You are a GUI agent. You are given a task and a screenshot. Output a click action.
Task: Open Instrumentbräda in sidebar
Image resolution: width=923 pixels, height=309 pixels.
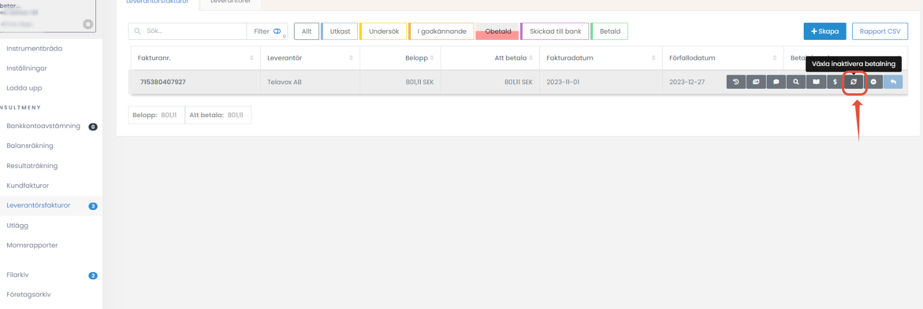point(34,49)
